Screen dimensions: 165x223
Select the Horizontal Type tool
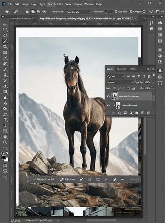(x=5, y=120)
